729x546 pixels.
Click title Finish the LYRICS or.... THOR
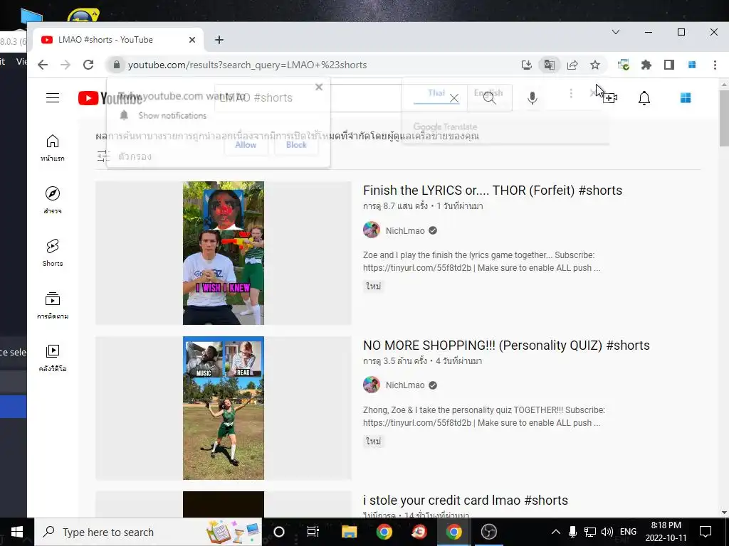(x=493, y=191)
